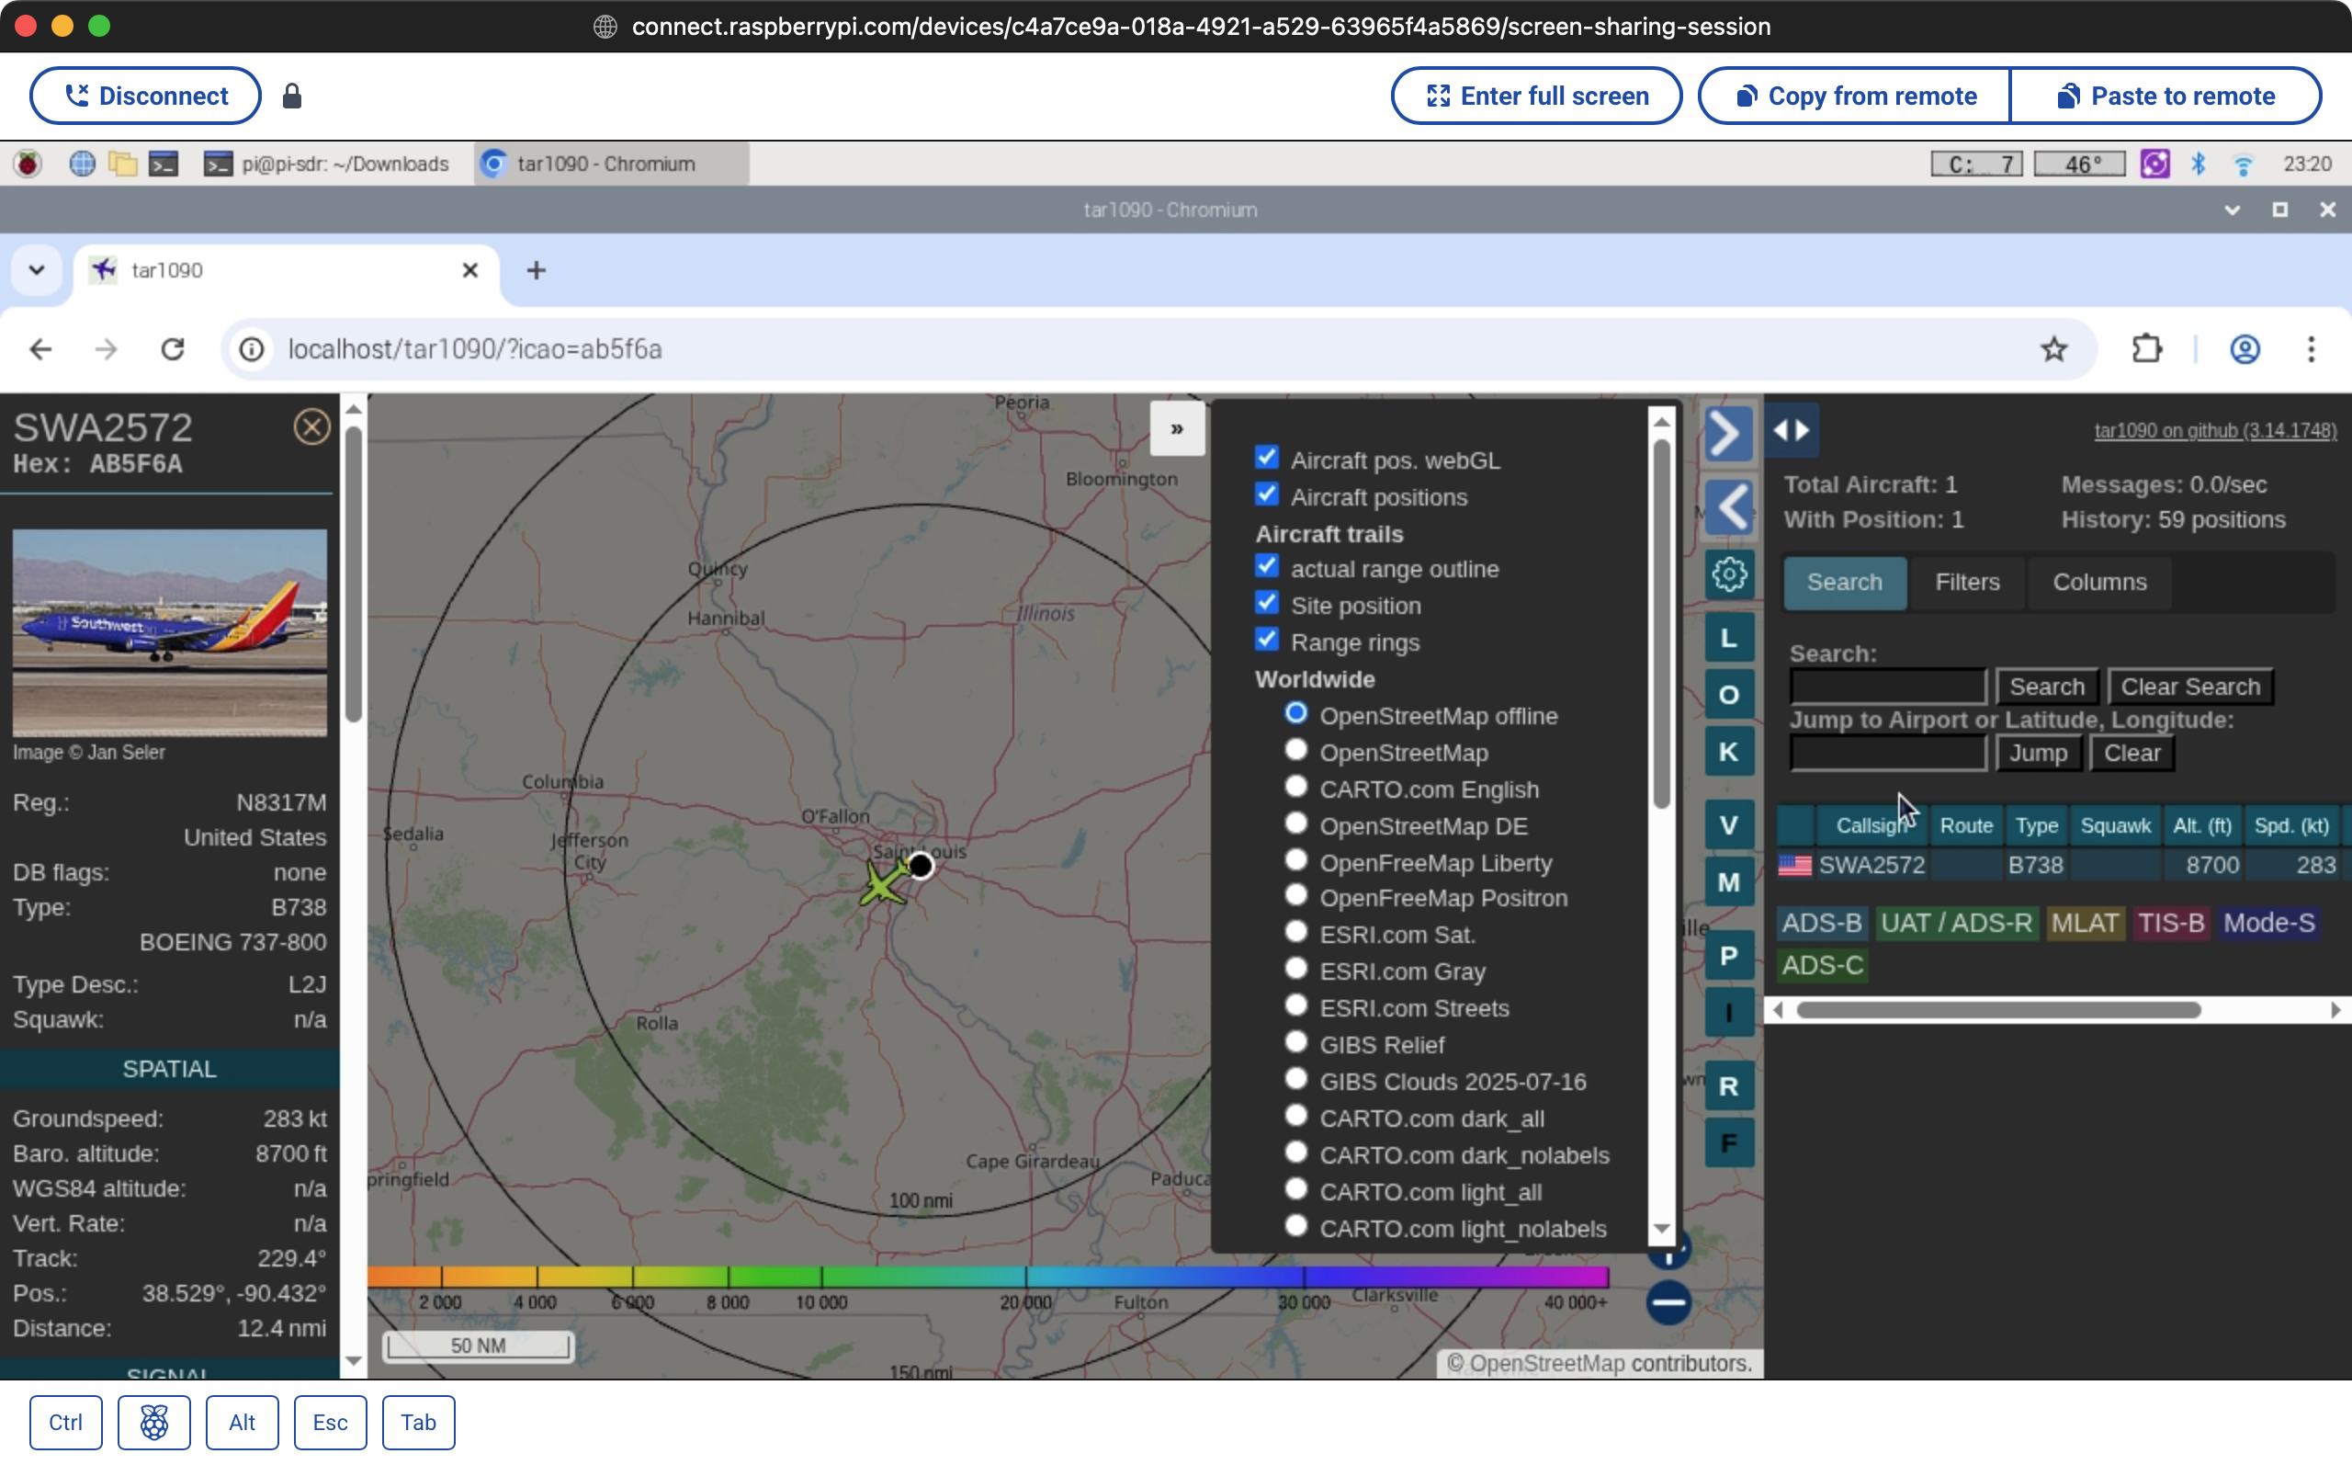The image size is (2352, 1465).
Task: Click the left chevron sidebar toggle button
Action: pyautogui.click(x=1728, y=506)
